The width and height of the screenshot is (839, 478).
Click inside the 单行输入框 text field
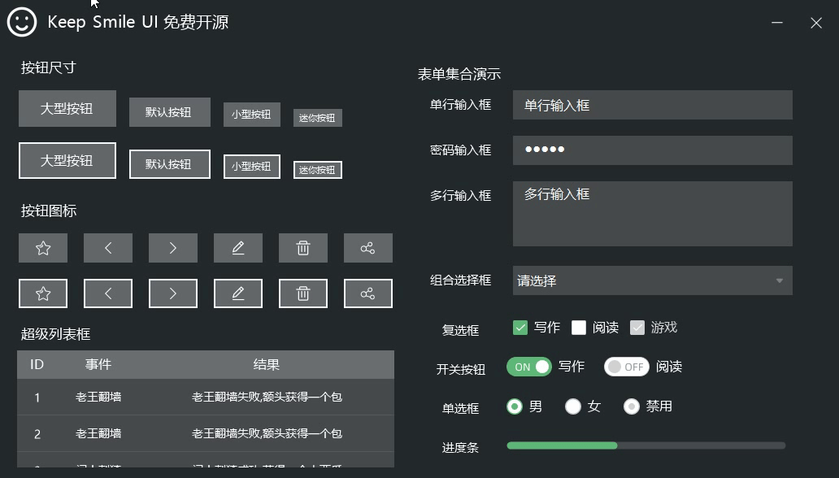(651, 104)
